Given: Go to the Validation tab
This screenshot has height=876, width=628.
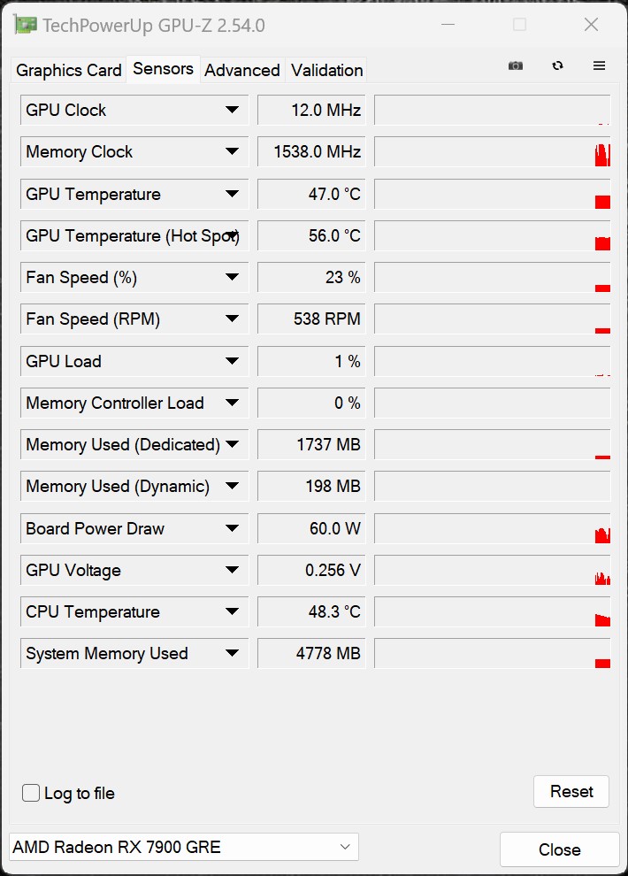Looking at the screenshot, I should (x=326, y=70).
